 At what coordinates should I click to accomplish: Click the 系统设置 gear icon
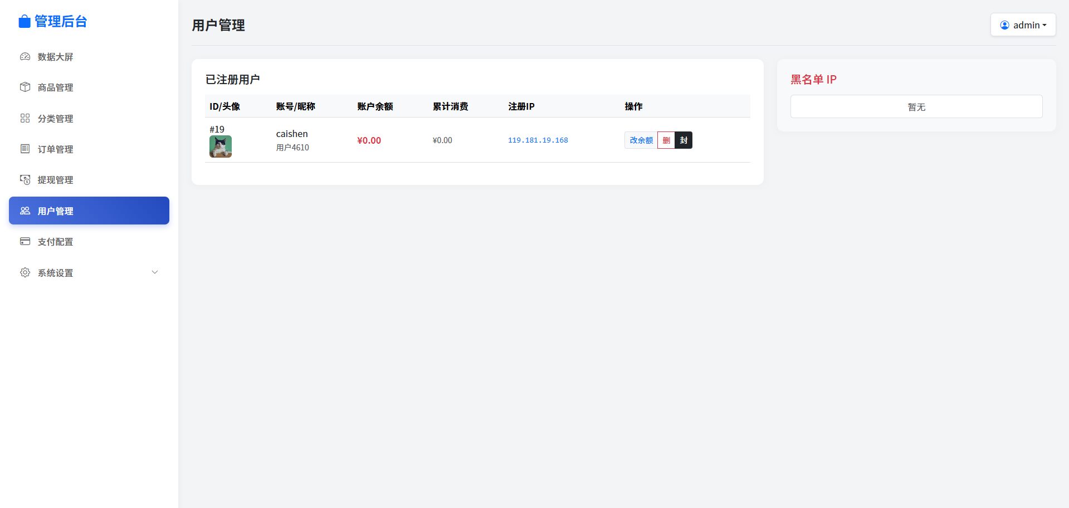pyautogui.click(x=25, y=272)
